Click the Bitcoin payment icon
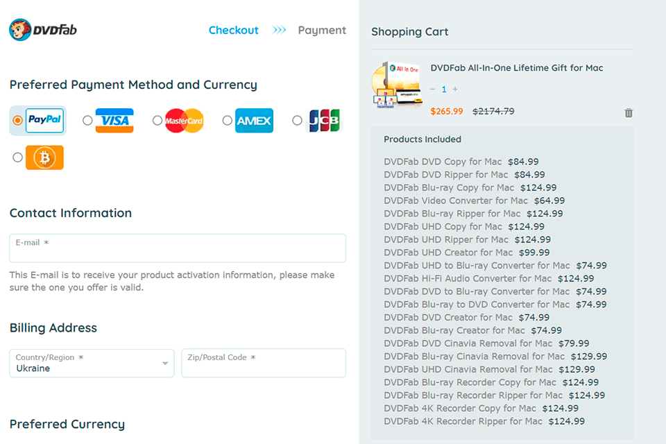666x444 pixels. 44,157
